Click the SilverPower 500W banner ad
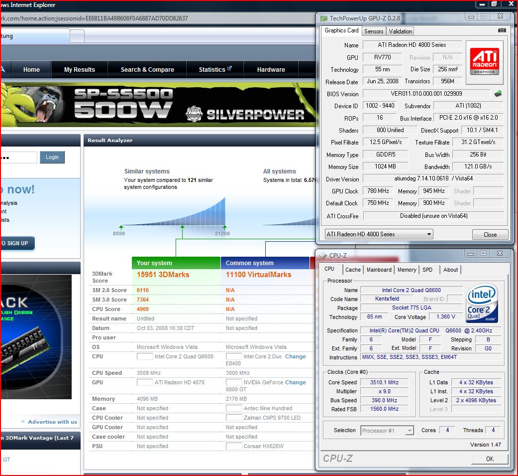The image size is (518, 476). point(158,105)
